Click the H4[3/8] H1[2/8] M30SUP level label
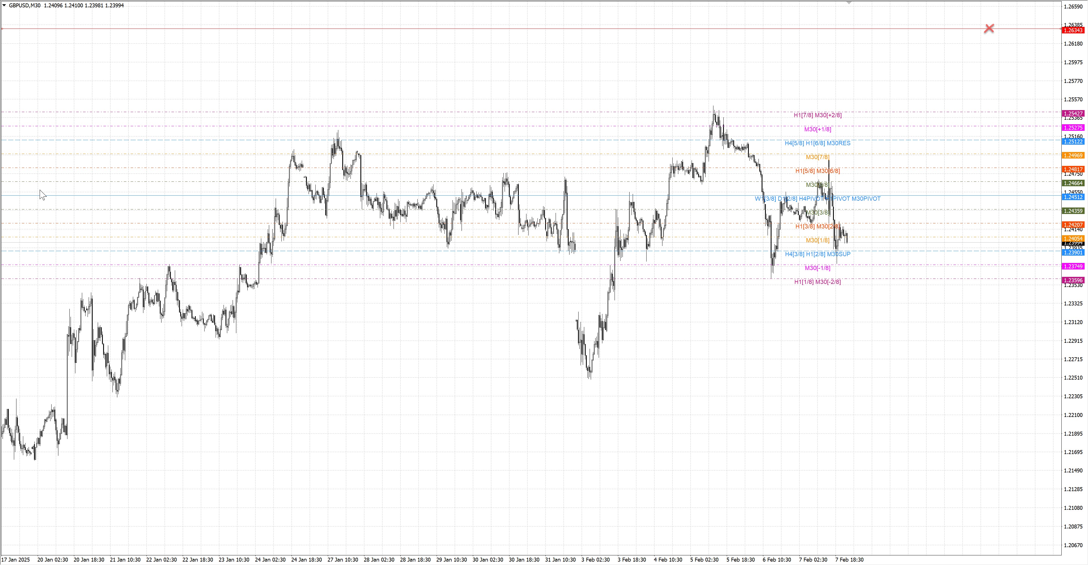The height and width of the screenshot is (565, 1088). pyautogui.click(x=817, y=254)
